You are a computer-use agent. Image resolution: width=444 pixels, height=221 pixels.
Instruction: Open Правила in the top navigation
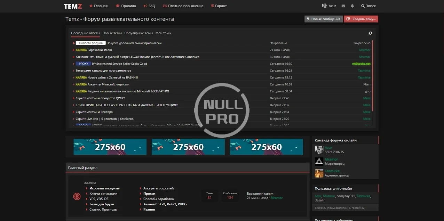tap(126, 6)
